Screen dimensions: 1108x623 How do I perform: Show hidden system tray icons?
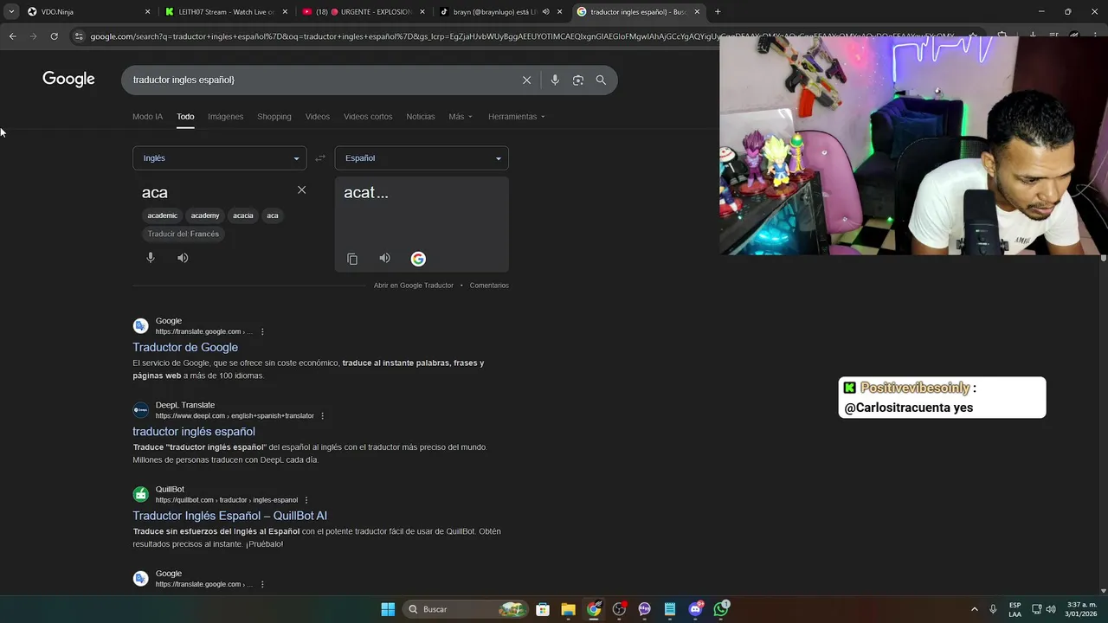pyautogui.click(x=974, y=609)
